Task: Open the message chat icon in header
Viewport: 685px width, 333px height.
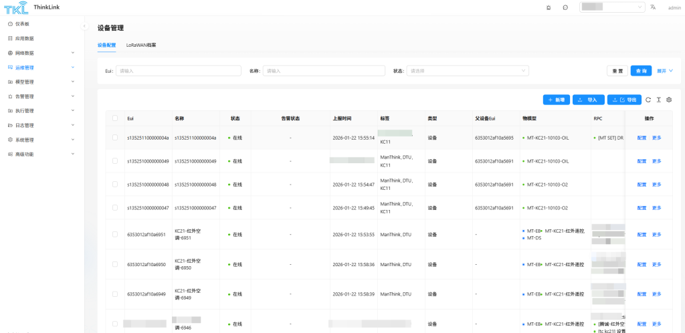Action: pyautogui.click(x=565, y=7)
